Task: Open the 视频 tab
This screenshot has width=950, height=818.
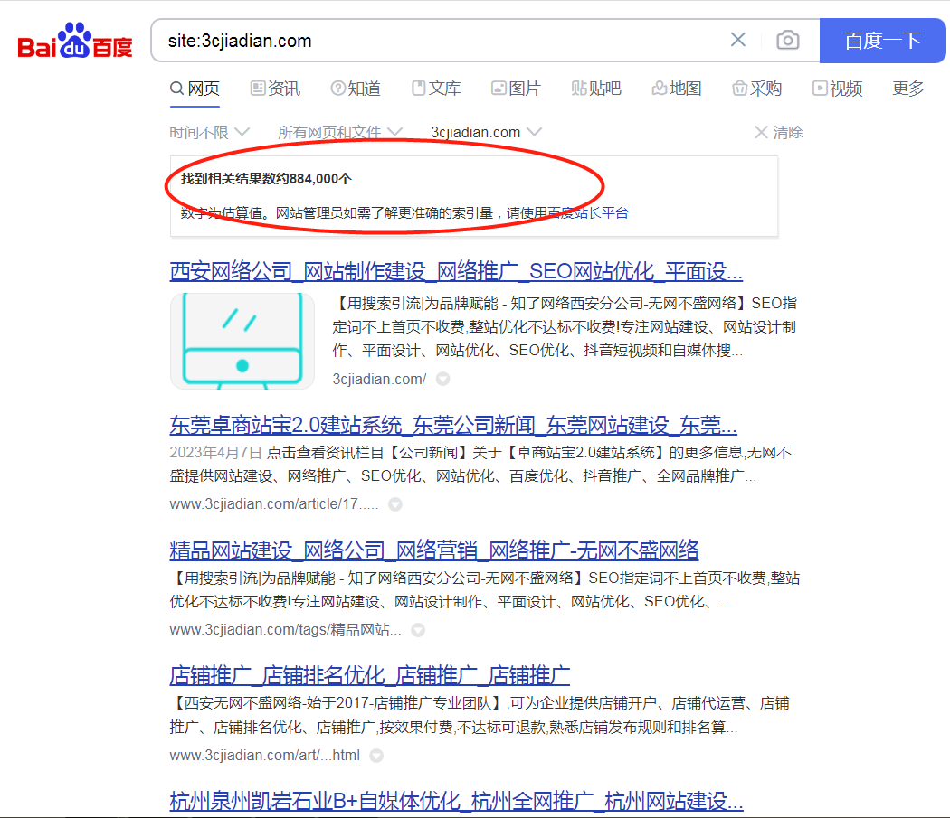Action: click(837, 89)
